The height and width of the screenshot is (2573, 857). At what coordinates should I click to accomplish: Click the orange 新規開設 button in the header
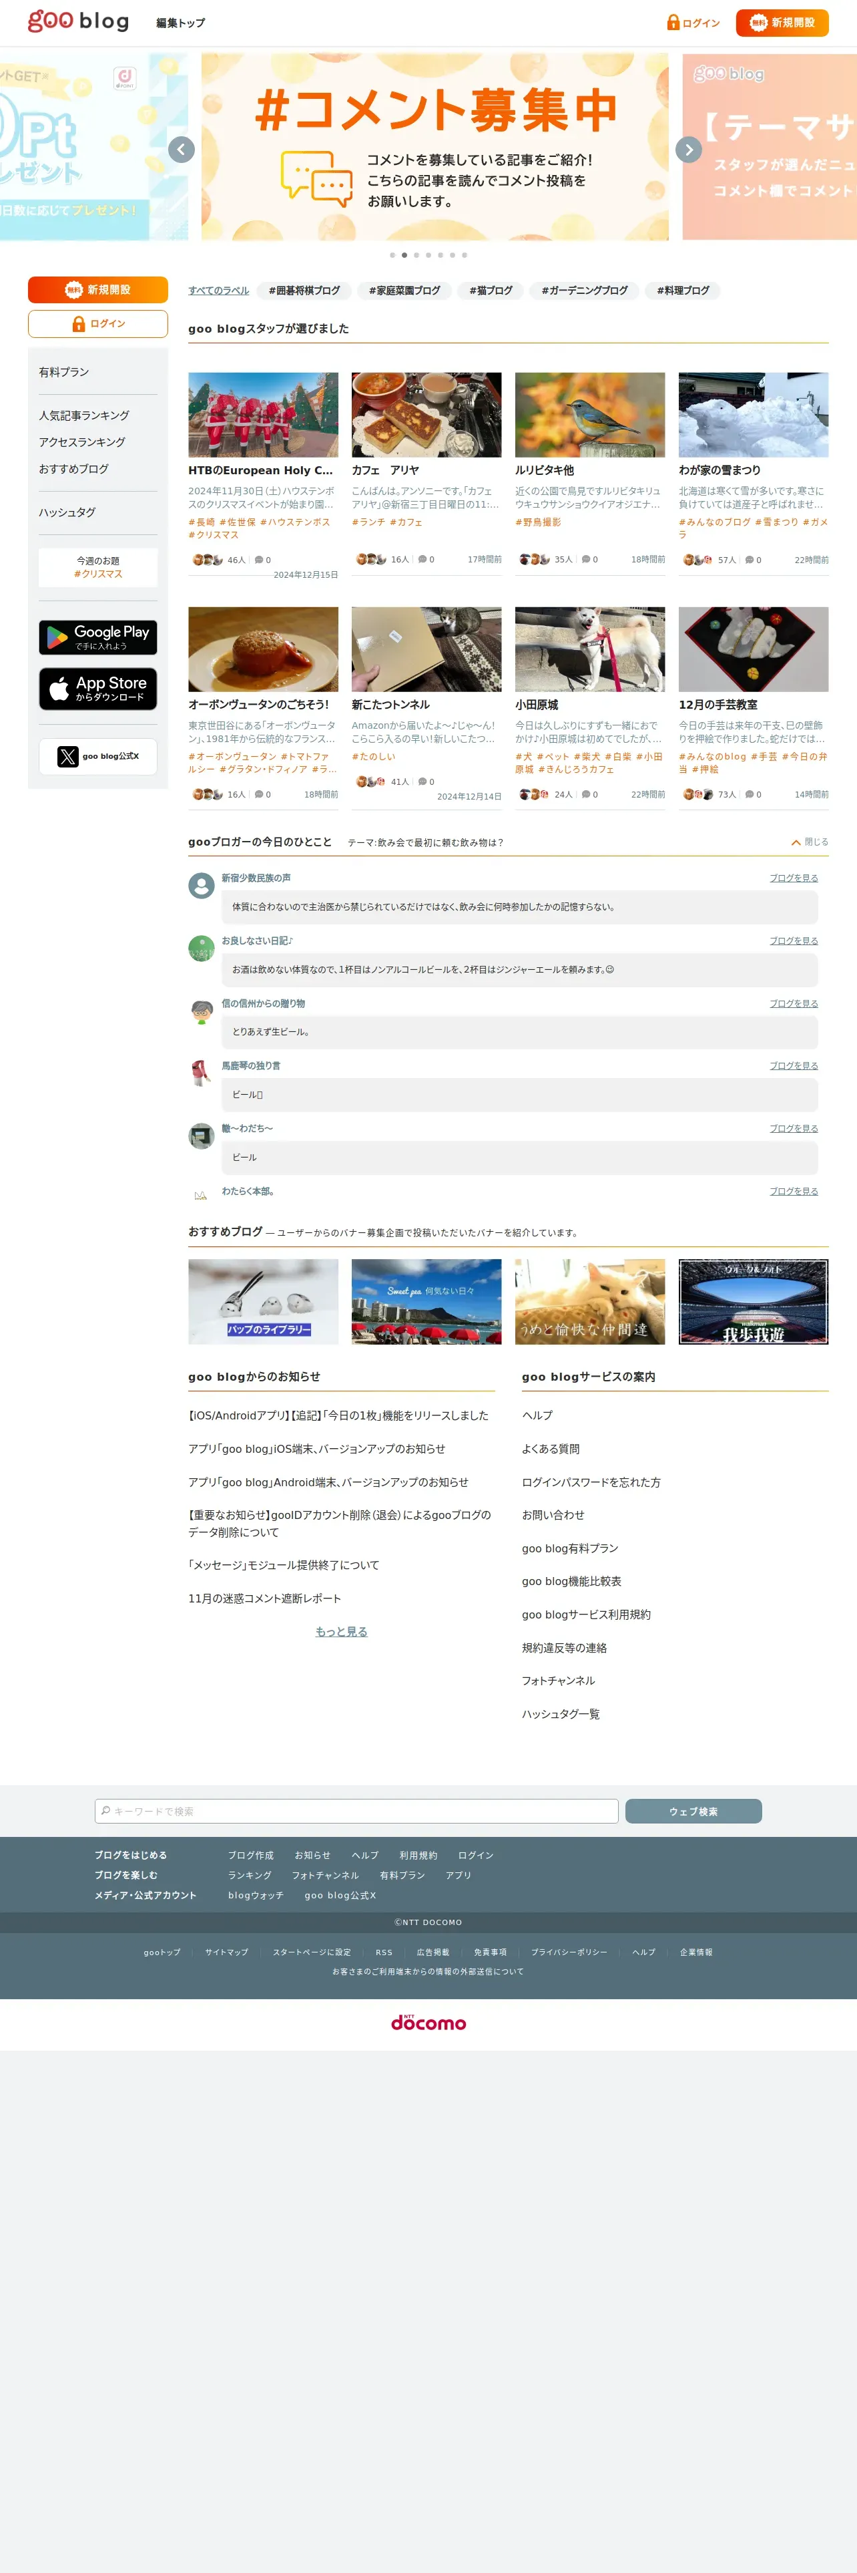click(x=782, y=22)
